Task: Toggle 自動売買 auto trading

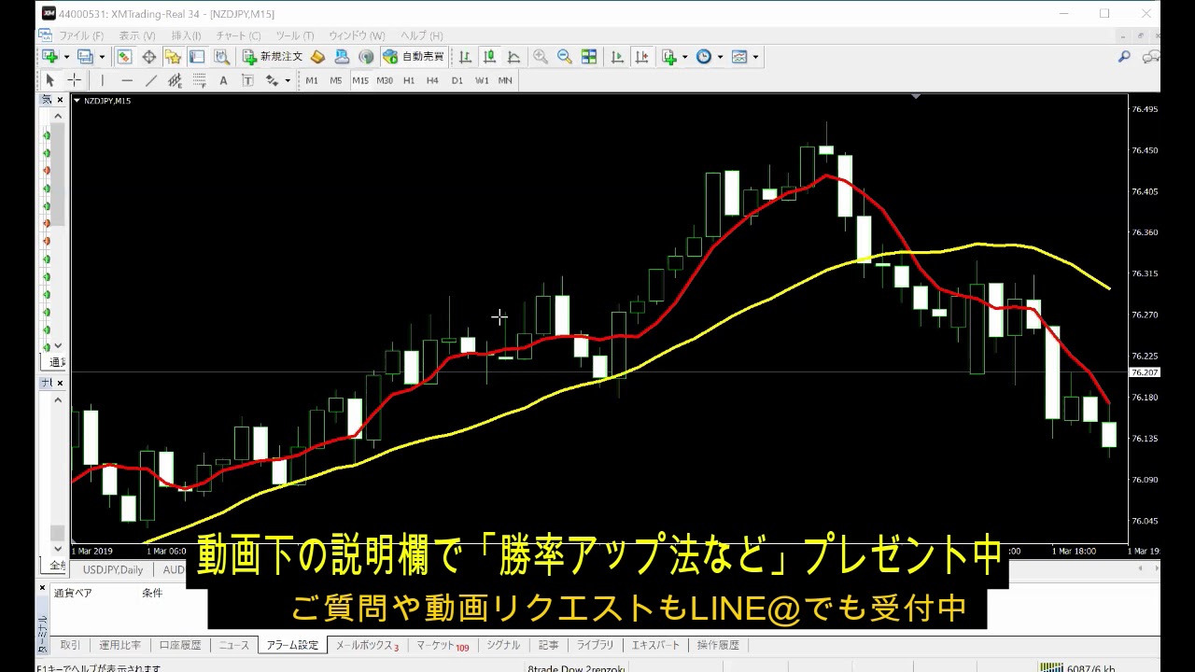Action: [x=413, y=57]
